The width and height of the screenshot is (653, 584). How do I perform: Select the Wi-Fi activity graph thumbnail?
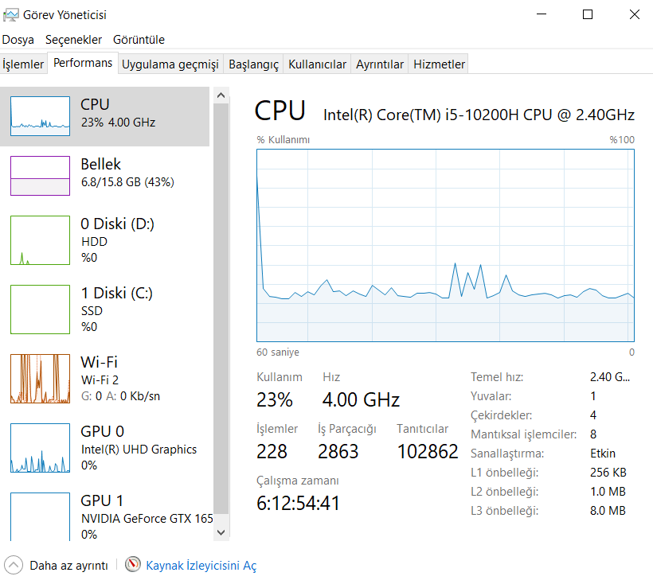tap(40, 378)
